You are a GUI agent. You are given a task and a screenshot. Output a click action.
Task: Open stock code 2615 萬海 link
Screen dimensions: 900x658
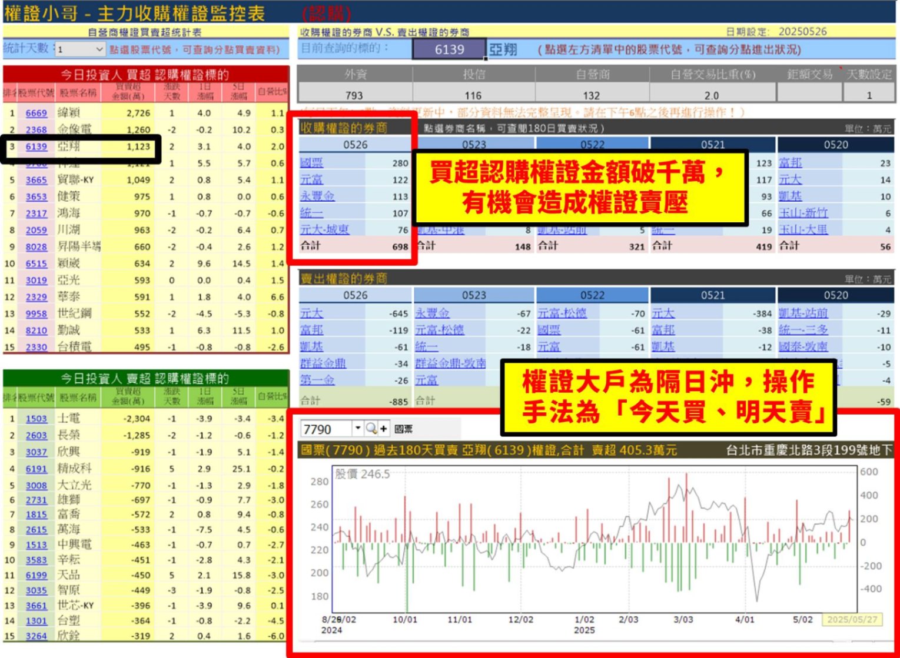pyautogui.click(x=36, y=530)
